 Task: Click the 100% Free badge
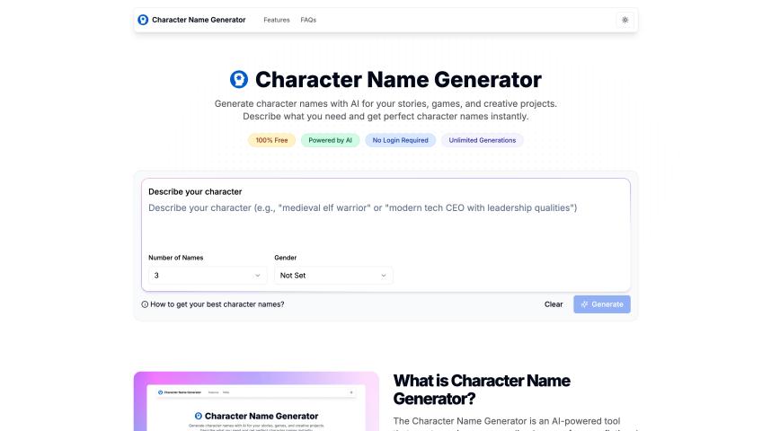271,140
